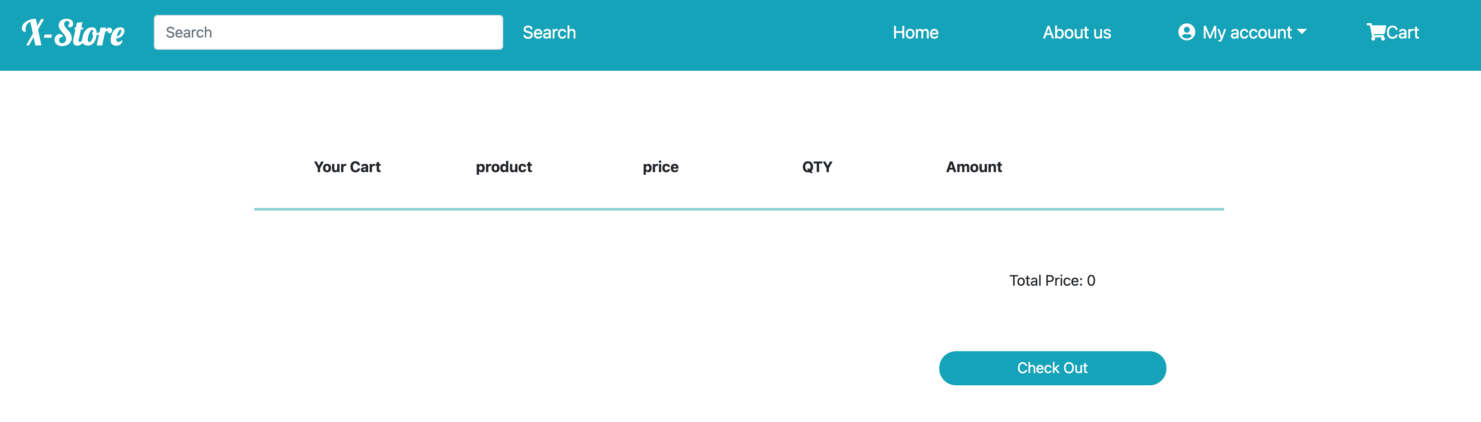The height and width of the screenshot is (422, 1481).
Task: Click the user profile avatar icon
Action: point(1186,32)
